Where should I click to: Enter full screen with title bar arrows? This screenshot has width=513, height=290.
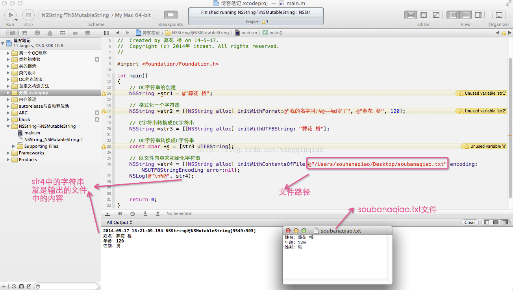(508, 3)
